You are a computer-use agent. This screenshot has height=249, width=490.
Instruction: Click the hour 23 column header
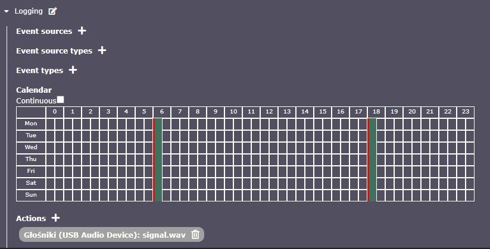coord(466,112)
